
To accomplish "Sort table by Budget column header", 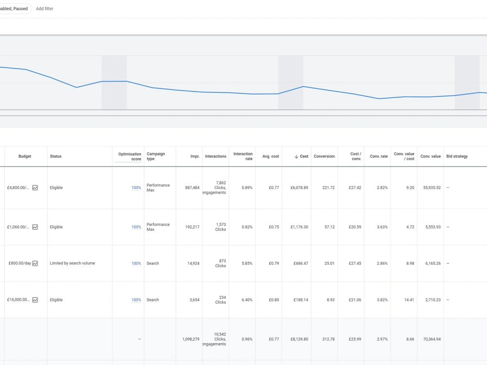I will tap(25, 156).
